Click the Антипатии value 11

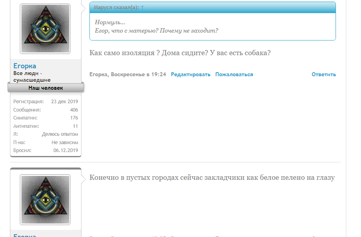76,126
